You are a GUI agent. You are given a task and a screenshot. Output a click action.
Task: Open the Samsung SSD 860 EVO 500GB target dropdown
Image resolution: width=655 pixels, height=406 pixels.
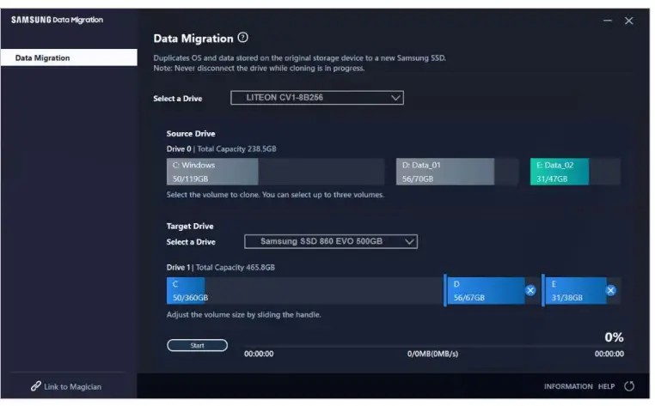point(330,241)
